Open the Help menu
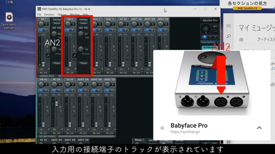The width and height of the screenshot is (275, 154). click(x=85, y=14)
